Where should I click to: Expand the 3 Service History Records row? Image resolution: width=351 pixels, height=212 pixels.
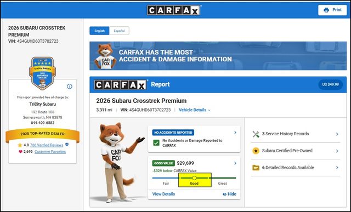296,134
